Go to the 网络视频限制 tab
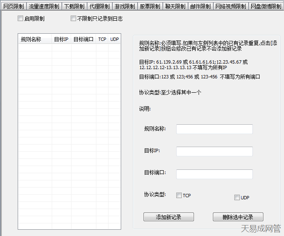This screenshot has height=236, width=284. [231, 6]
